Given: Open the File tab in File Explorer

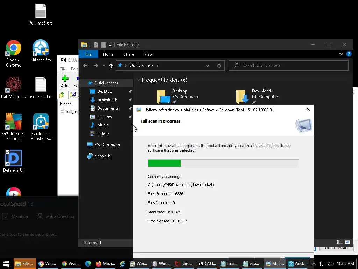Looking at the screenshot, I should [x=88, y=54].
